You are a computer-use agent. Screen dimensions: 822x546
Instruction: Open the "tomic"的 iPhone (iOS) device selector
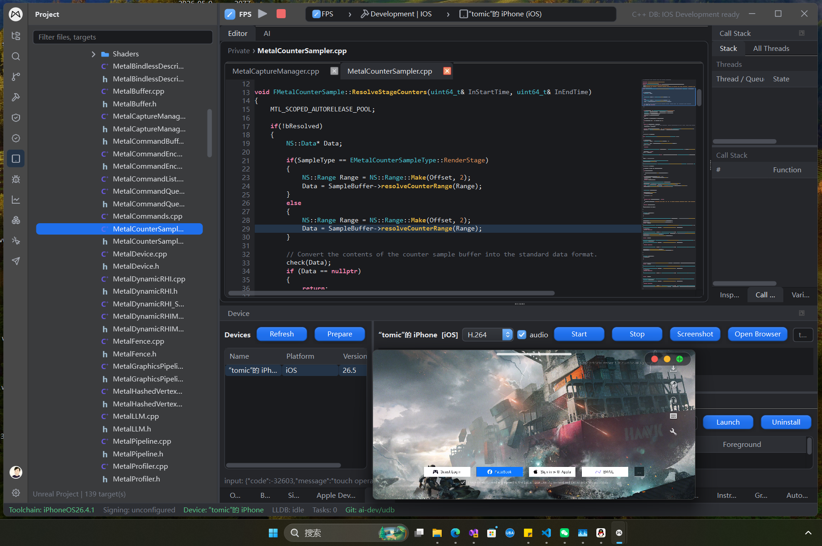[x=500, y=14]
